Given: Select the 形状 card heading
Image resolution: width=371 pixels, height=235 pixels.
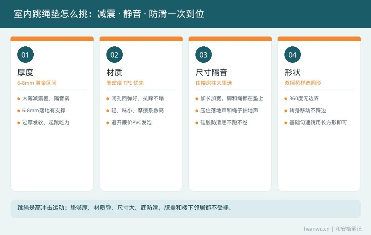Looking at the screenshot, I should (292, 72).
